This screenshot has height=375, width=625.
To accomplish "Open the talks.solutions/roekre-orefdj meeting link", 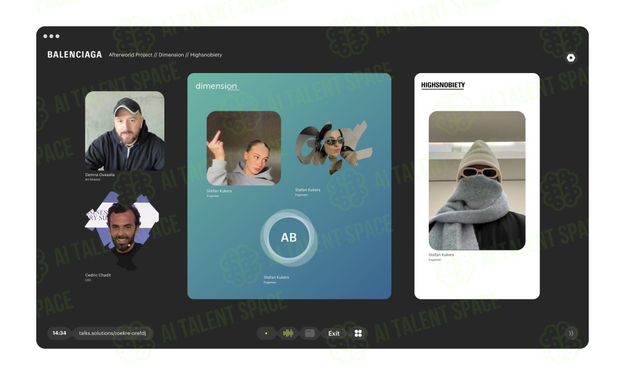I will coord(112,333).
